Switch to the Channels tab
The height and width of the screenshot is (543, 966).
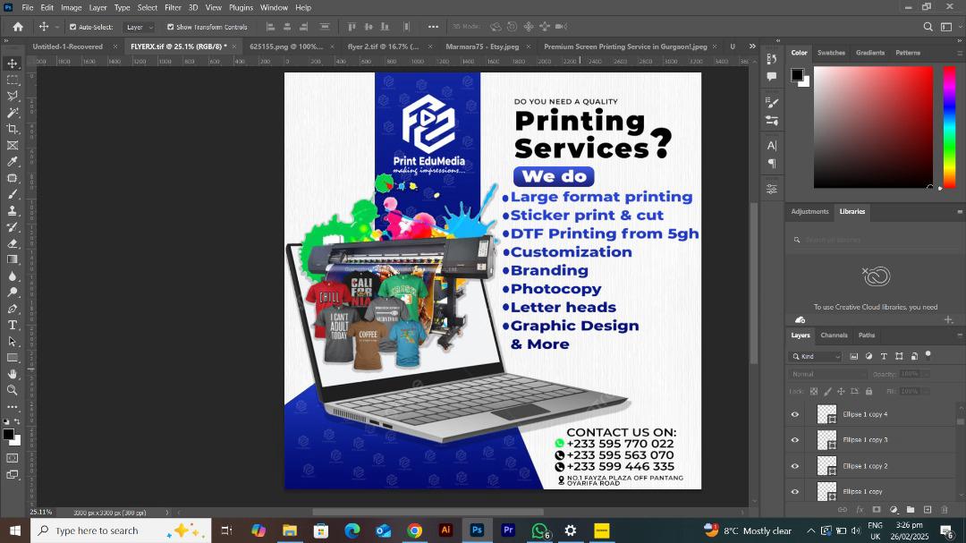click(x=835, y=335)
